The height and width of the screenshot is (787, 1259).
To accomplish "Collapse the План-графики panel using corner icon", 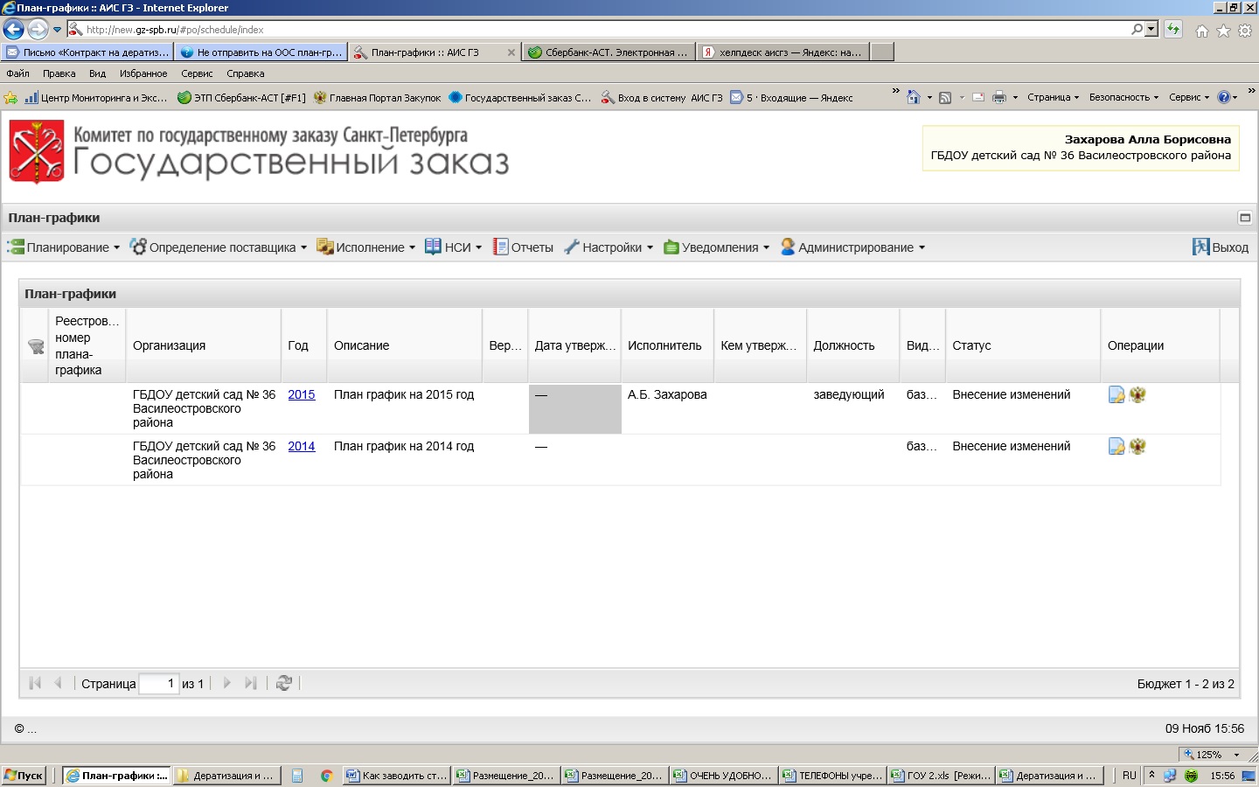I will click(x=1245, y=218).
